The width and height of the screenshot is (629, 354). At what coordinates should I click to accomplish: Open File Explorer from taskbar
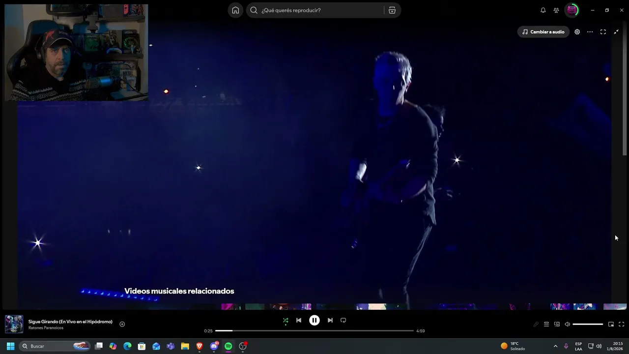tap(185, 346)
